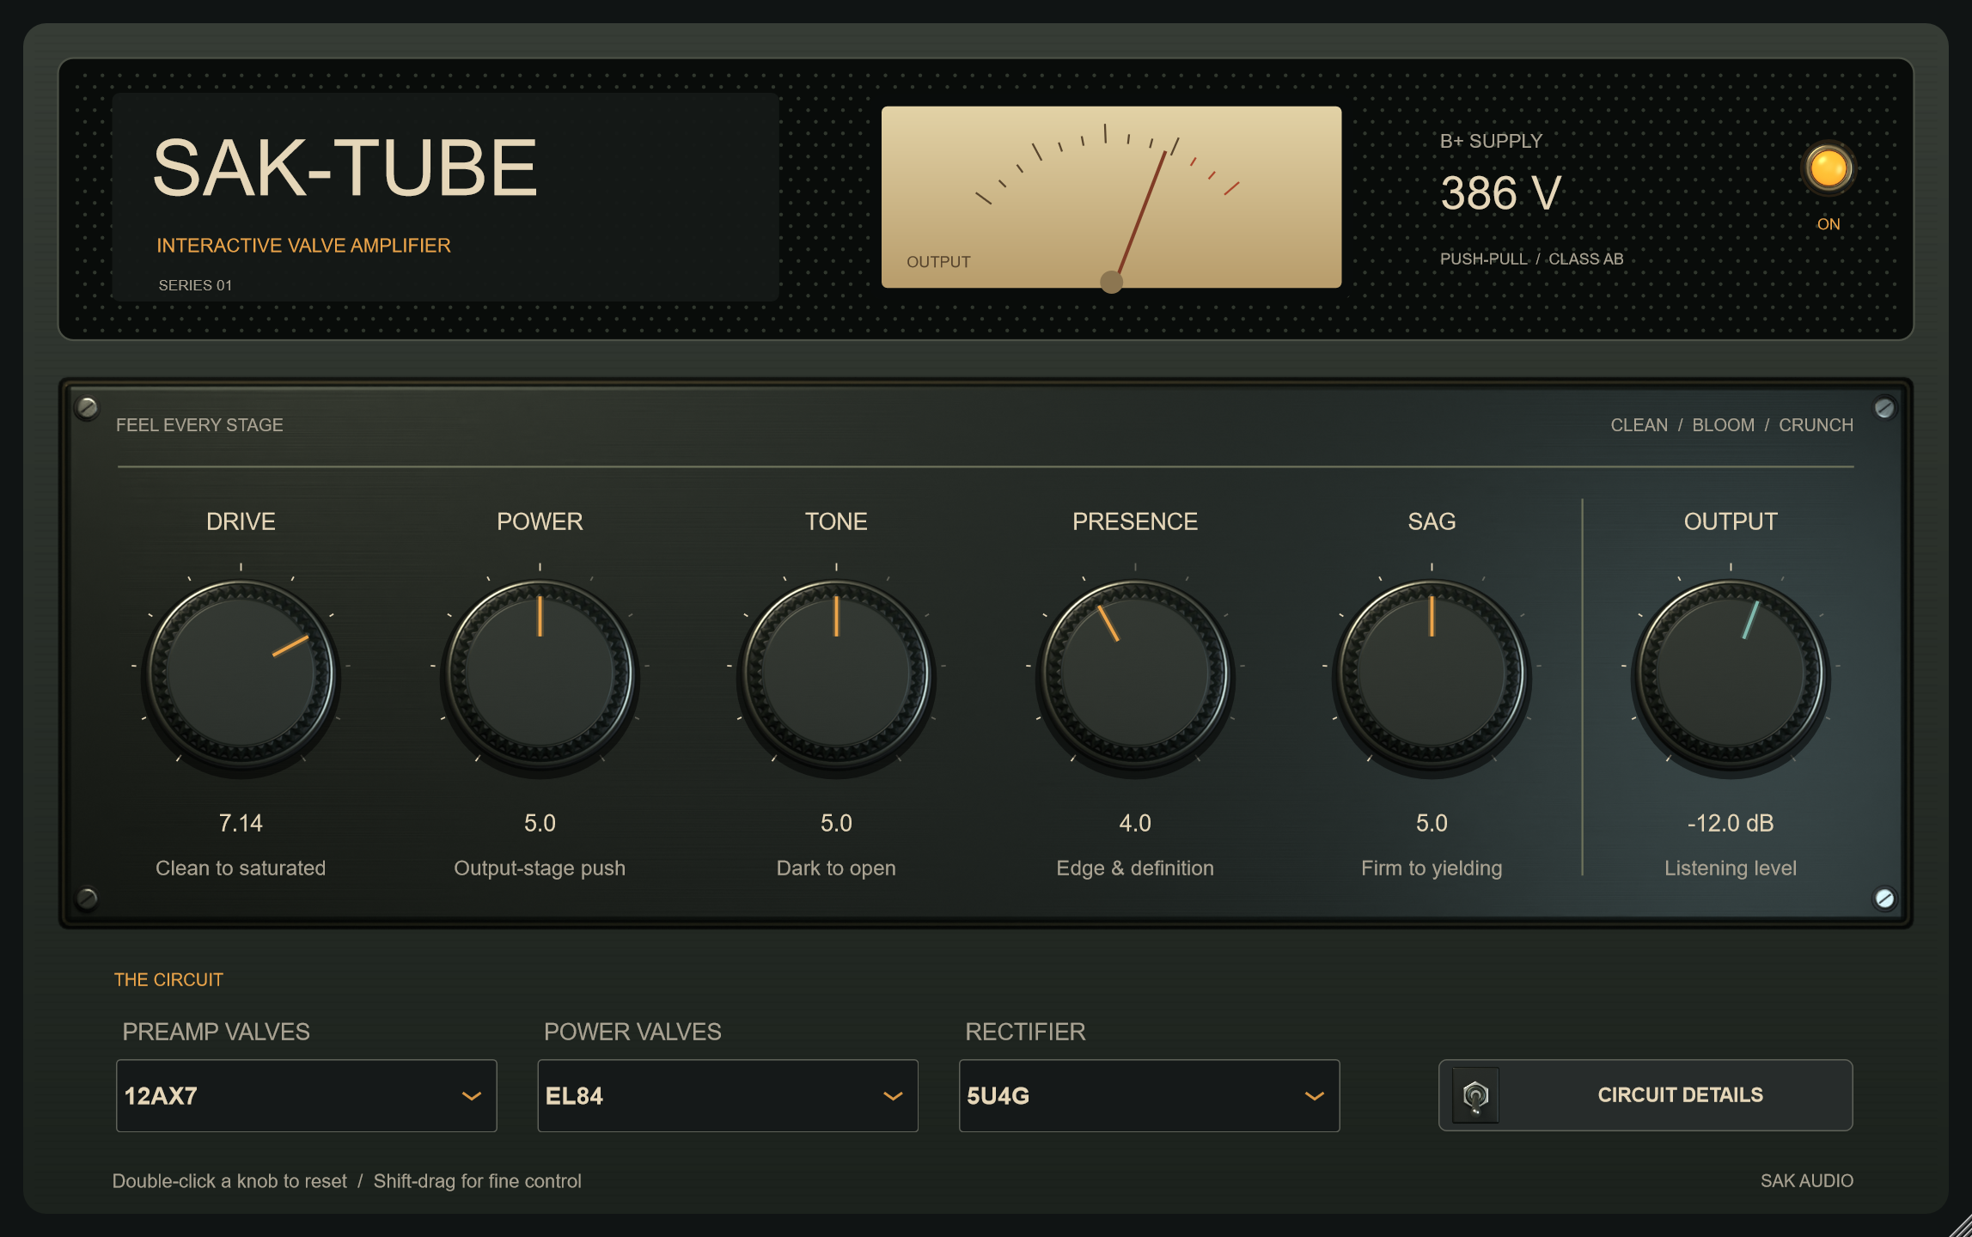Click the FEEL EVERY STAGE heading
The height and width of the screenshot is (1237, 1972).
click(x=199, y=425)
